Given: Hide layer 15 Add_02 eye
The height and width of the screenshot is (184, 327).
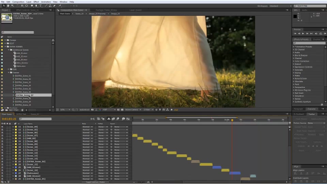Looking at the screenshot, I should coord(2,138).
